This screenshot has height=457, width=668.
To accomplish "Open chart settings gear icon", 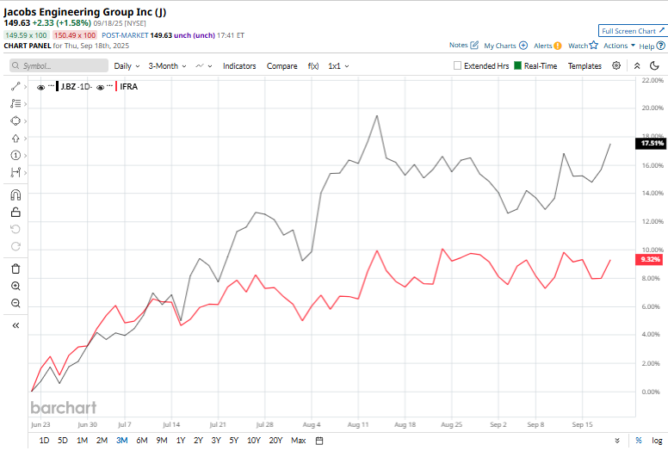I will pos(616,65).
